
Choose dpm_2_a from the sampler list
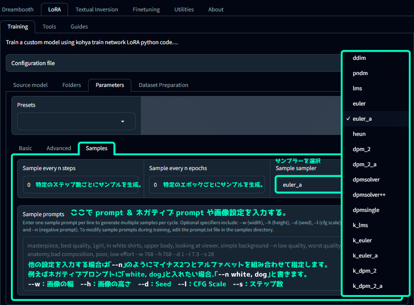[x=375, y=164]
